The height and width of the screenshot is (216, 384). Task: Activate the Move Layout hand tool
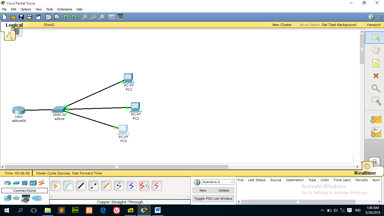point(376,50)
